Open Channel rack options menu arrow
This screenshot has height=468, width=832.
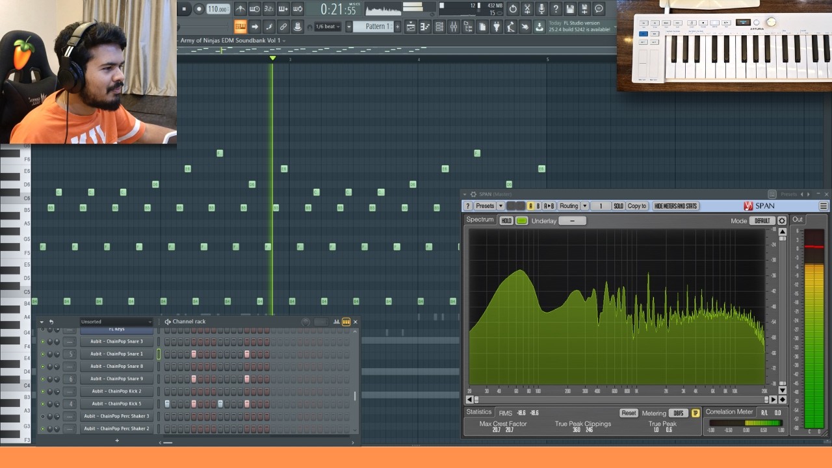pos(42,322)
